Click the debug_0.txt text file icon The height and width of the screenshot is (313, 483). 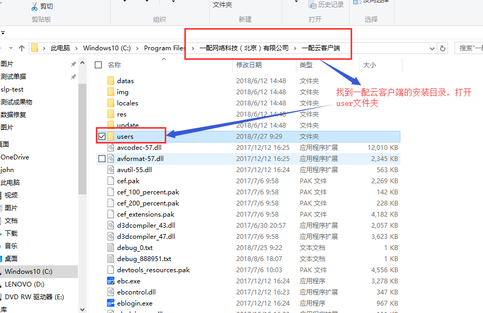tap(111, 247)
